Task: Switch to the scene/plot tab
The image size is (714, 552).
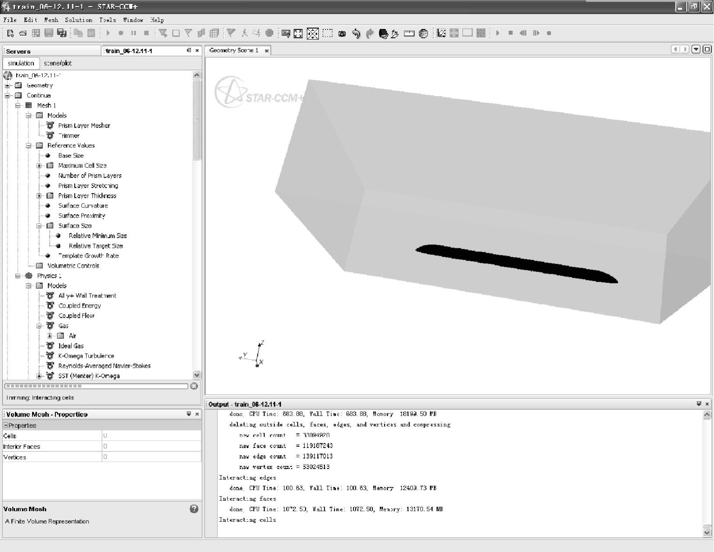Action: pyautogui.click(x=58, y=63)
